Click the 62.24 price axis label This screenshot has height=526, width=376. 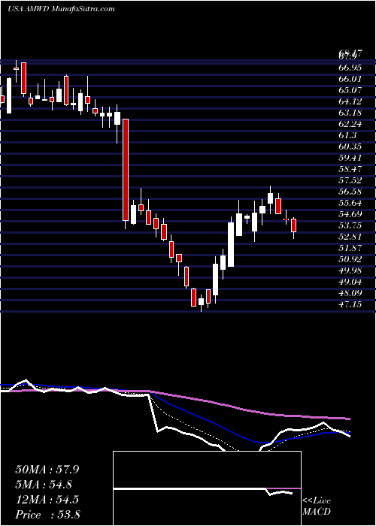click(350, 125)
